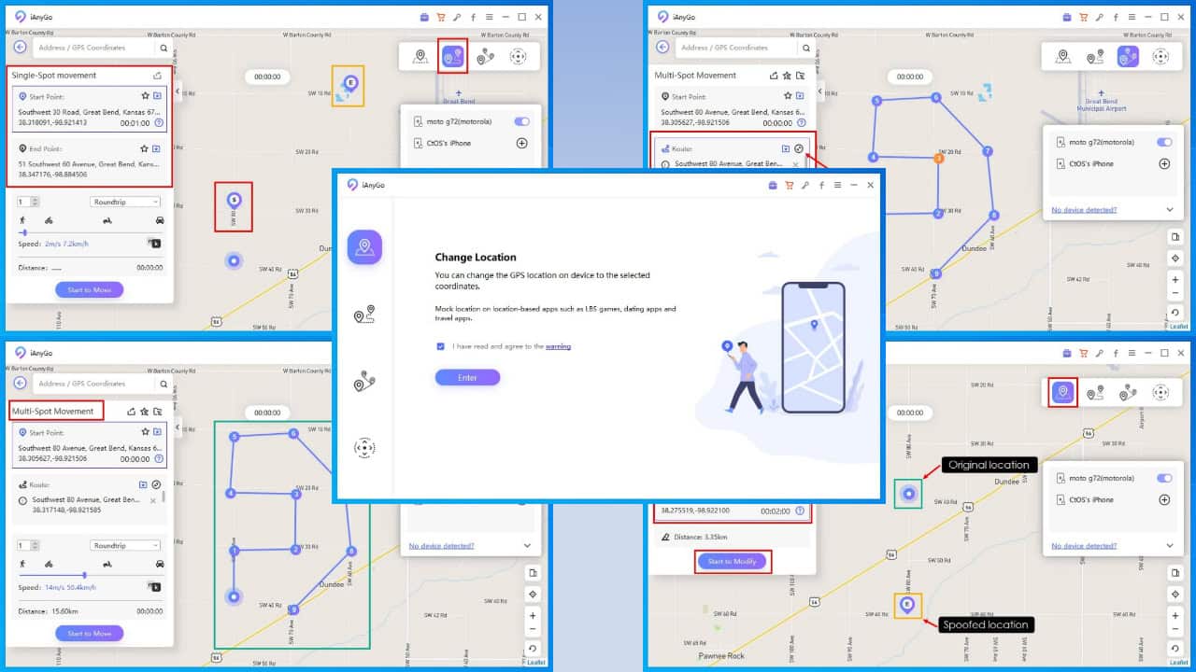This screenshot has width=1196, height=672.
Task: Select Change Location icon in center window sidebar
Action: pyautogui.click(x=364, y=247)
